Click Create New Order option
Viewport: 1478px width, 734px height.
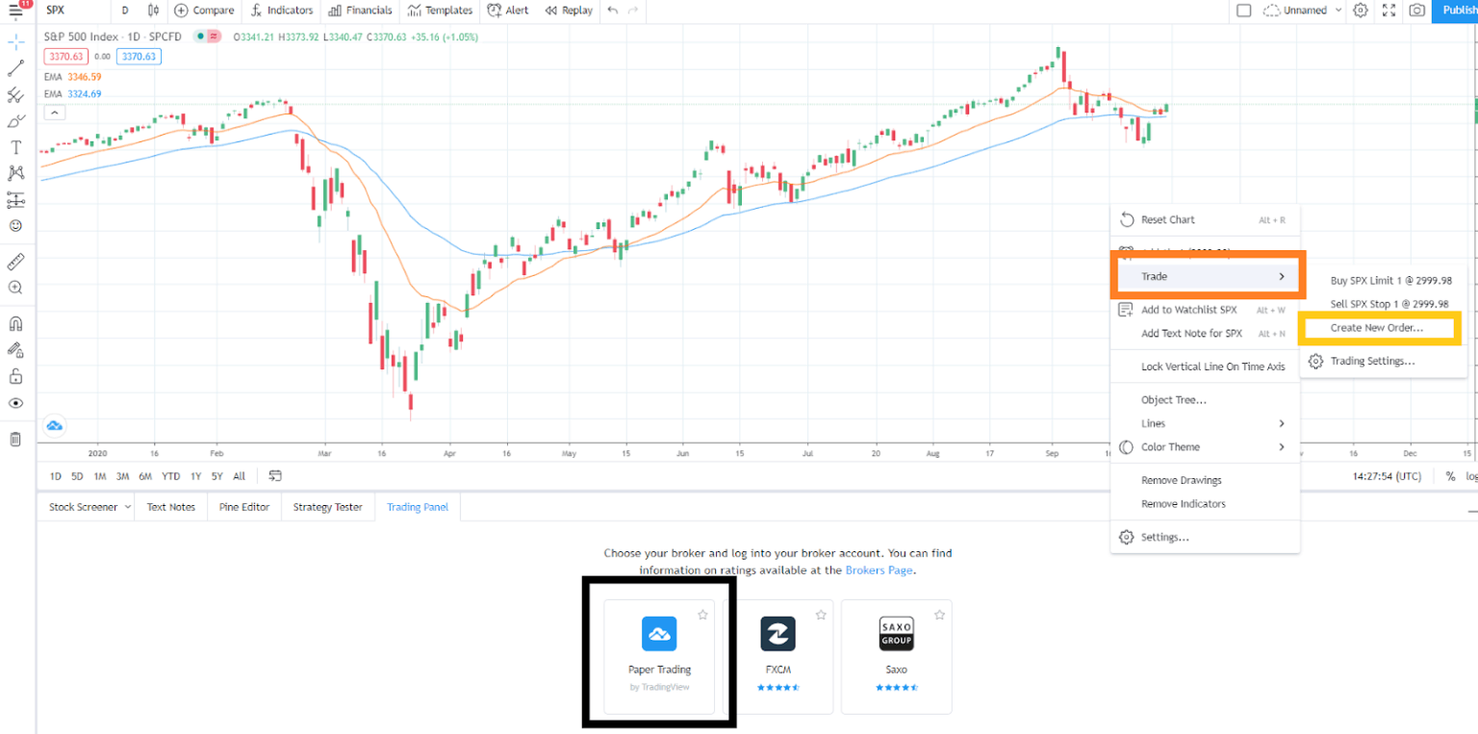tap(1378, 328)
